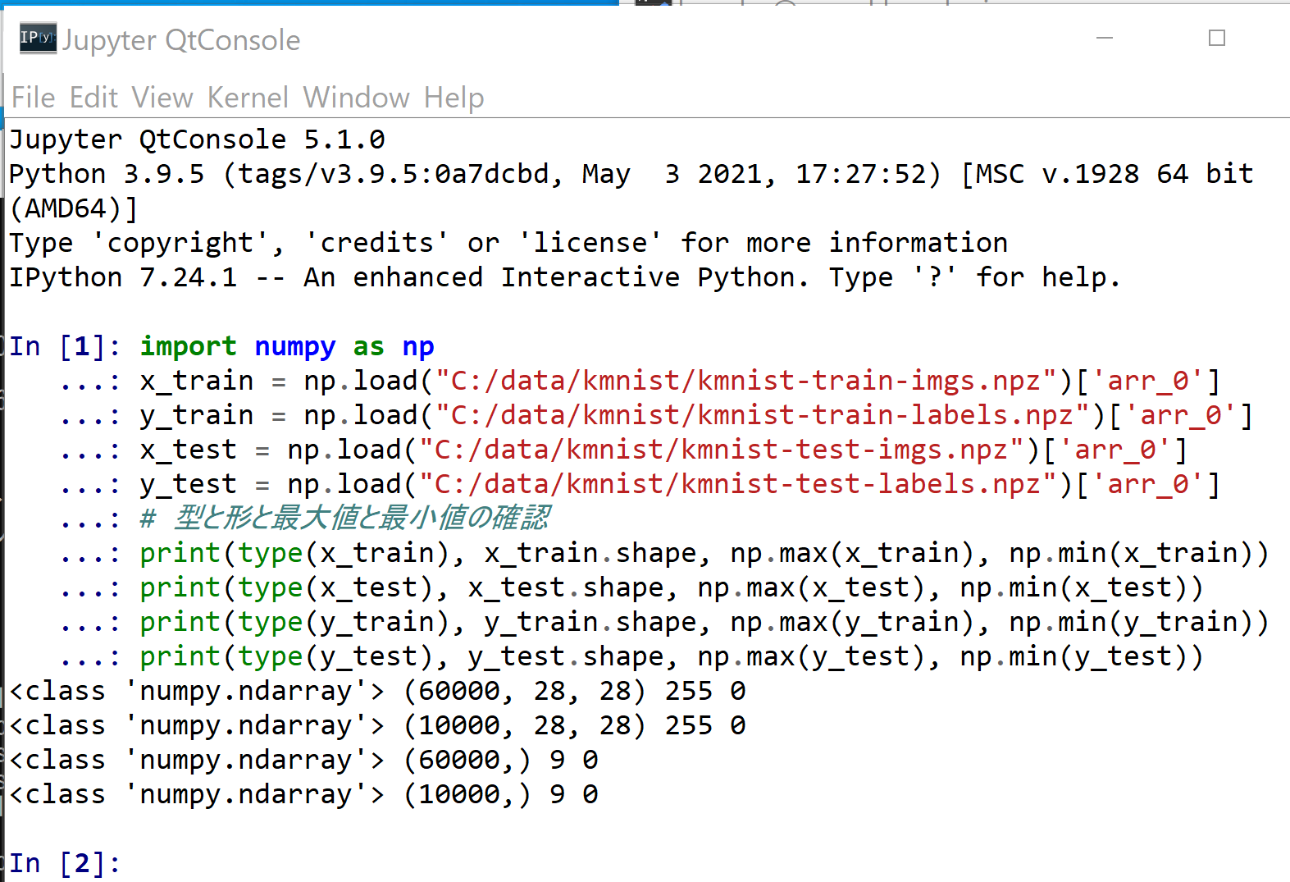The width and height of the screenshot is (1290, 882).
Task: Click the 'copyright', 'credits' or 'license' line
Action: pos(508,243)
